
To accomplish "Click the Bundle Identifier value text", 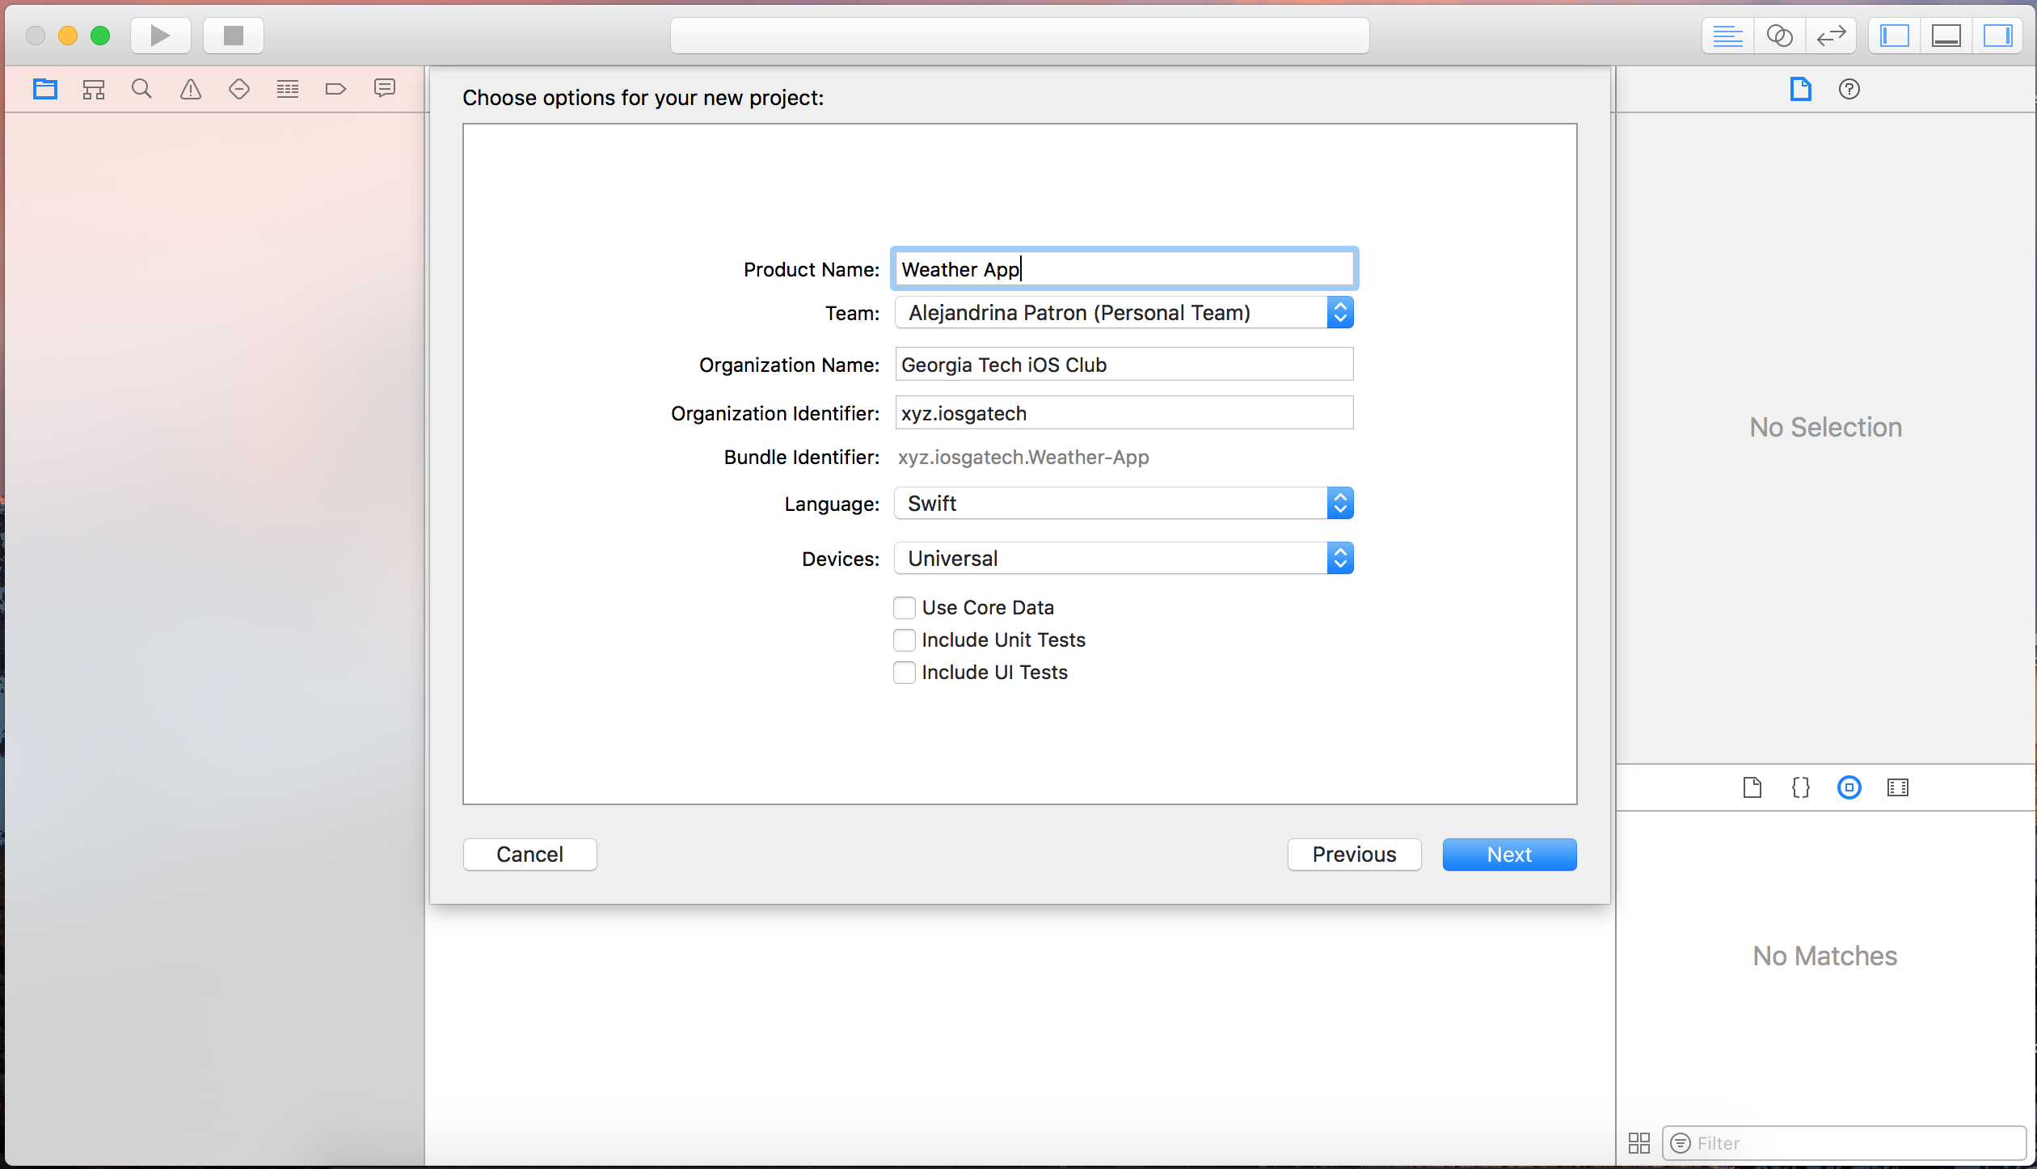I will [x=1023, y=458].
